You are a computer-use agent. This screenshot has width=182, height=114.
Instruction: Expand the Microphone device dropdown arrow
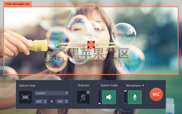pyautogui.click(x=143, y=86)
